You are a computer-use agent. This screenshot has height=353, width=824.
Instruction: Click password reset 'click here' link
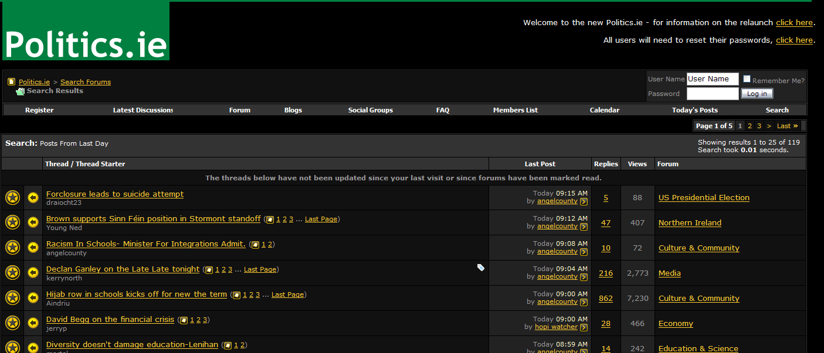pyautogui.click(x=794, y=40)
